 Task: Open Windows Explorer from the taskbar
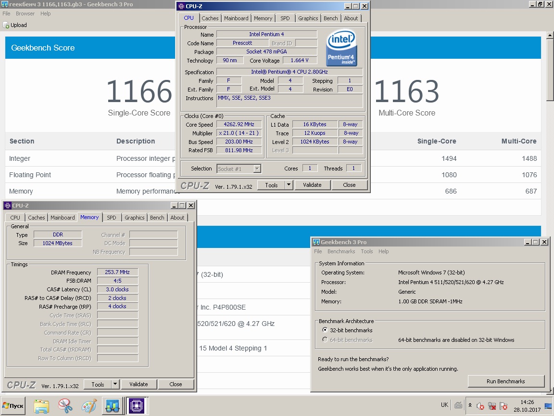click(41, 406)
